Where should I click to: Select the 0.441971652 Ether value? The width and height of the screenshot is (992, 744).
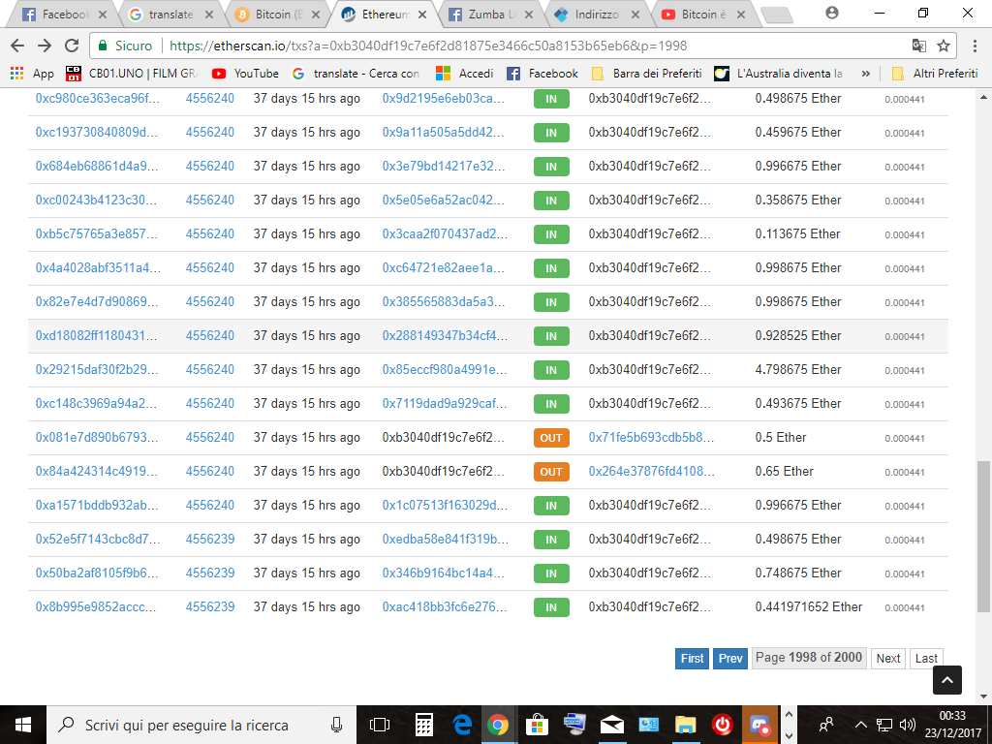pos(809,606)
